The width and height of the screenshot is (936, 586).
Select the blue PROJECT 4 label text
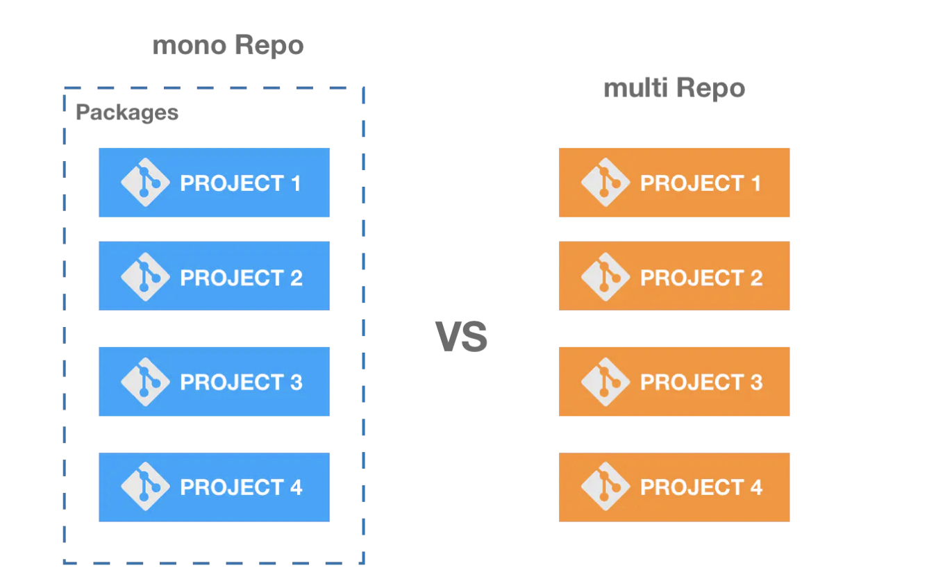tap(241, 487)
